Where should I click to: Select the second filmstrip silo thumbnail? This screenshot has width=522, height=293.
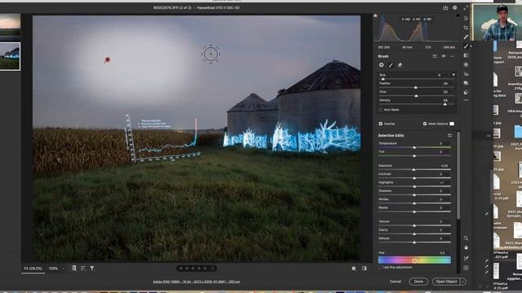pos(10,56)
